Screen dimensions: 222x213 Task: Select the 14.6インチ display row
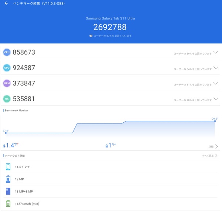(x=110, y=167)
